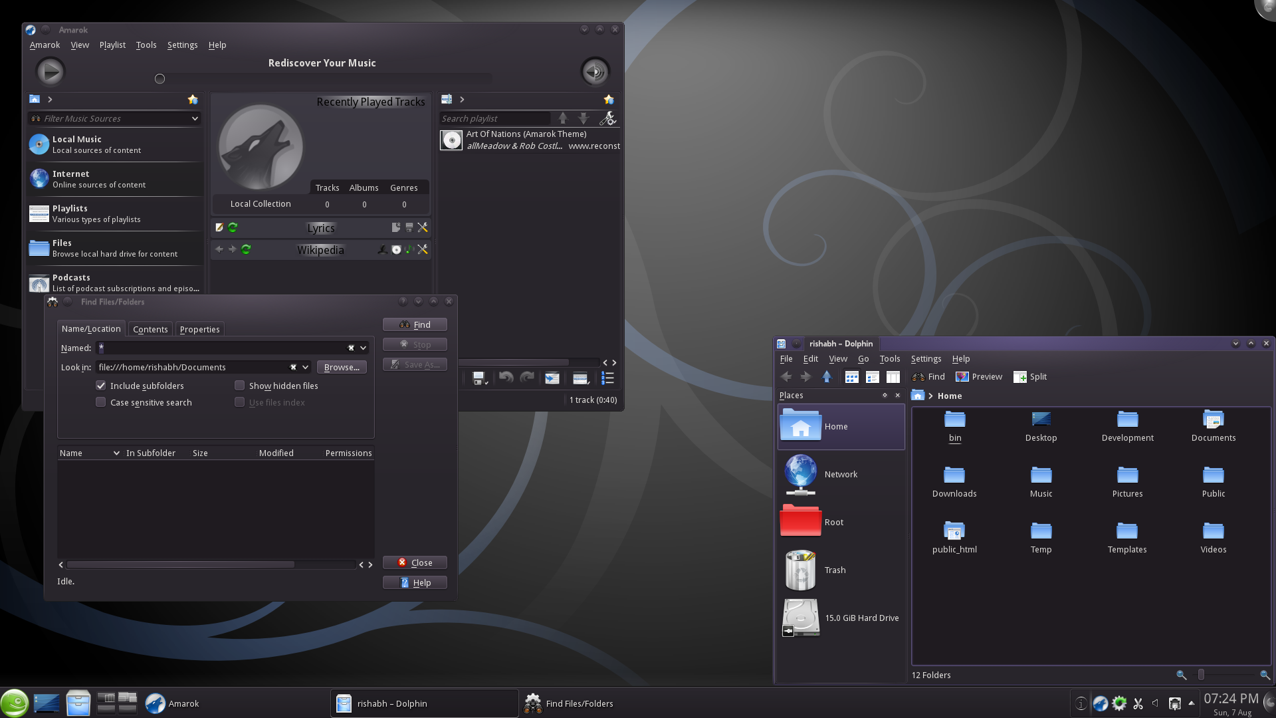Open media sources bookmarks star icon
Screen dimensions: 1276x718
pos(193,100)
